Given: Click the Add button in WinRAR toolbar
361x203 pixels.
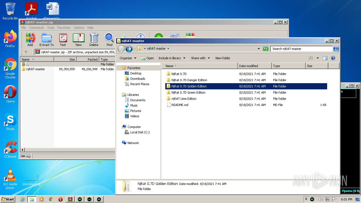Looking at the screenshot, I should [30, 39].
